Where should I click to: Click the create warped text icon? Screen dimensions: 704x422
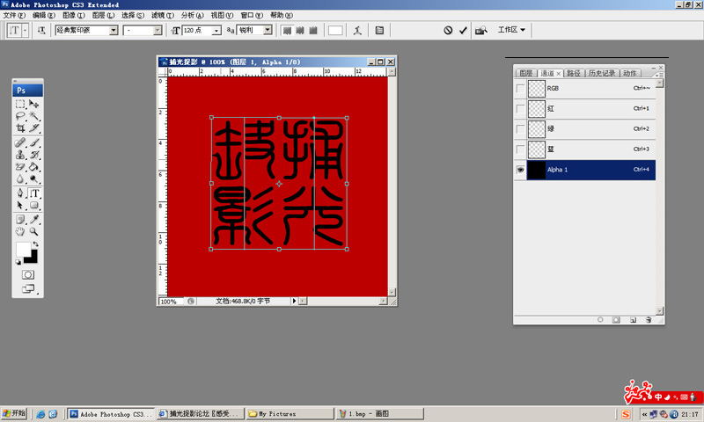(357, 30)
